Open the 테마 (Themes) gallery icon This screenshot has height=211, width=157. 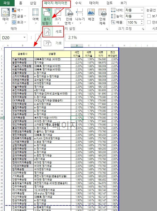[x=6, y=12]
